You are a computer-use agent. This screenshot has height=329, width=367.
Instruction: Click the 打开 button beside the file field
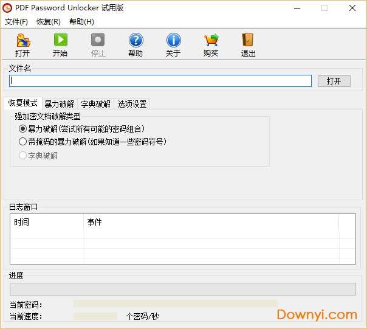coord(334,81)
